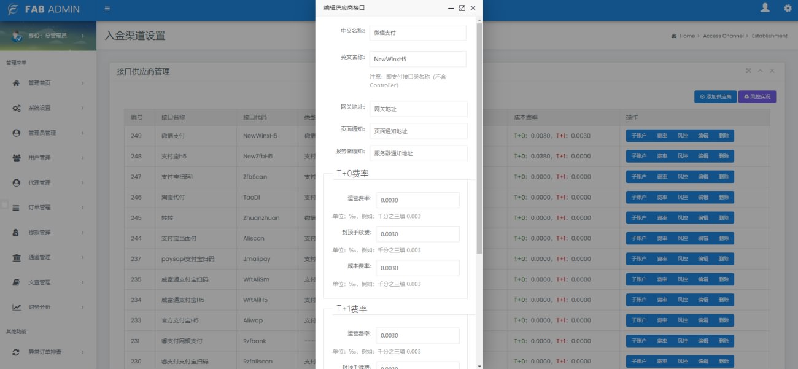
Task: Click the FAB Admin logo icon
Action: coord(12,9)
